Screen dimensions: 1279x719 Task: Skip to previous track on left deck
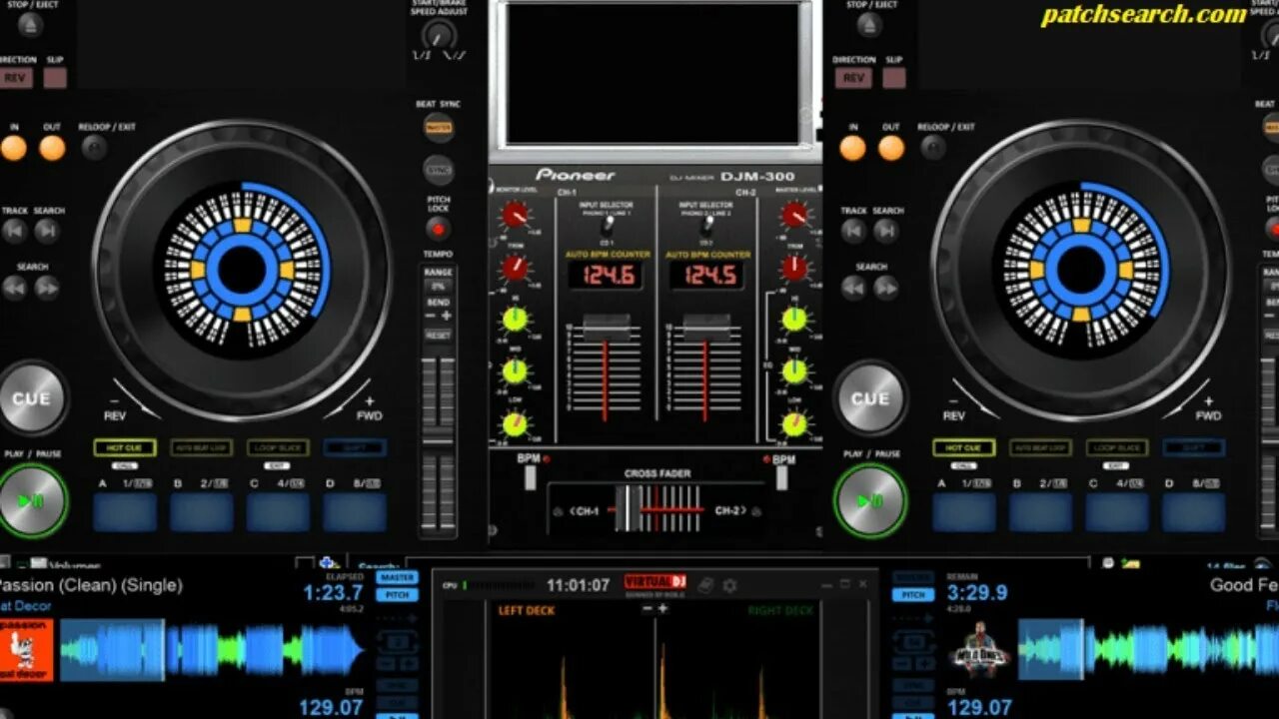[x=14, y=231]
